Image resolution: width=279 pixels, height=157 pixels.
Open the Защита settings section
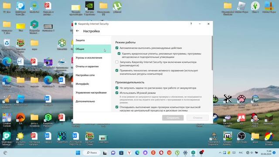tap(92, 40)
